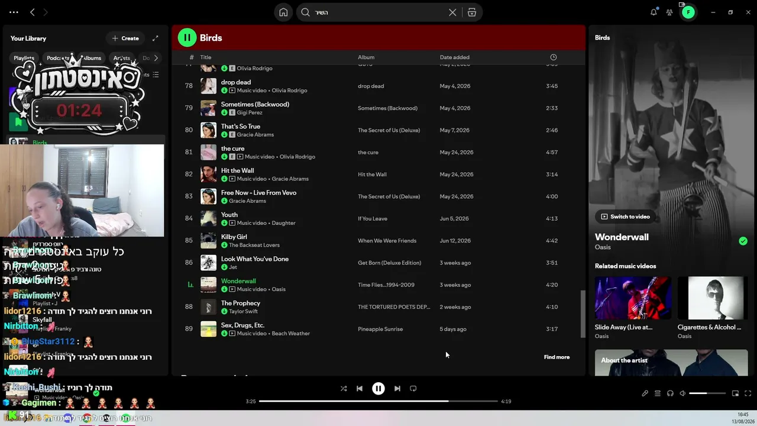The image size is (757, 426).
Task: Toggle the green check on drop dead
Action: (x=224, y=91)
